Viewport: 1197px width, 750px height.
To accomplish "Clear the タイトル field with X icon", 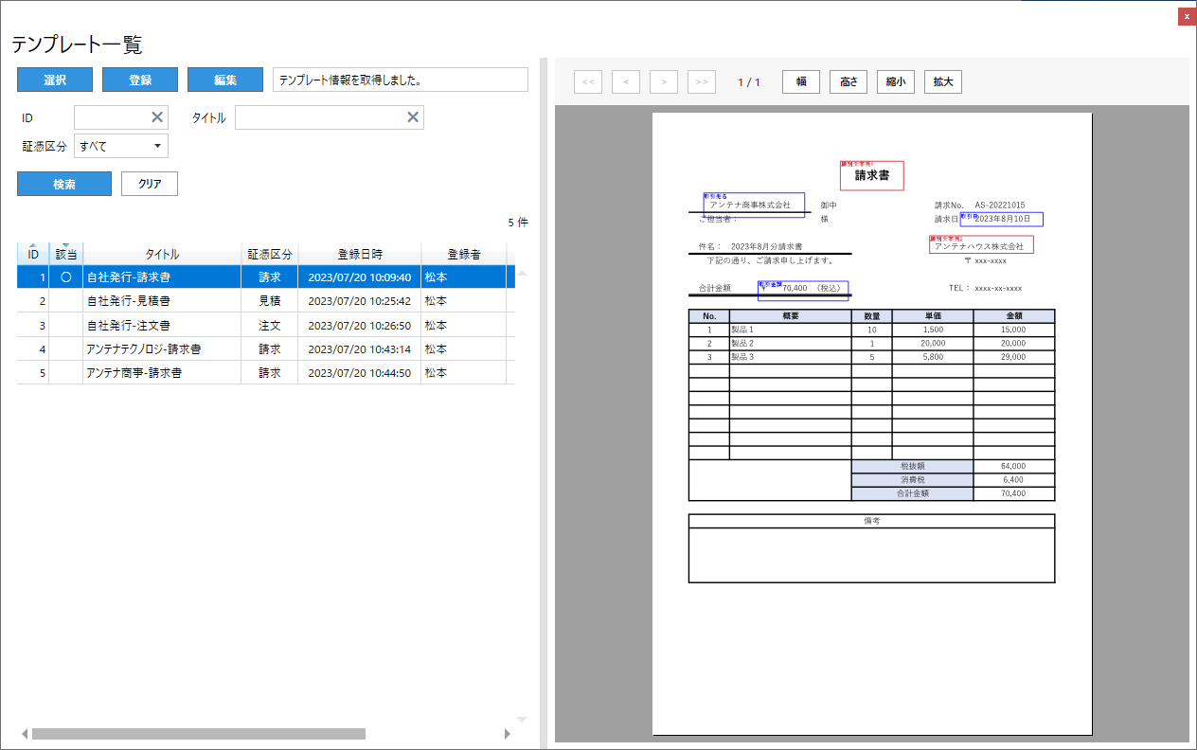I will 413,117.
